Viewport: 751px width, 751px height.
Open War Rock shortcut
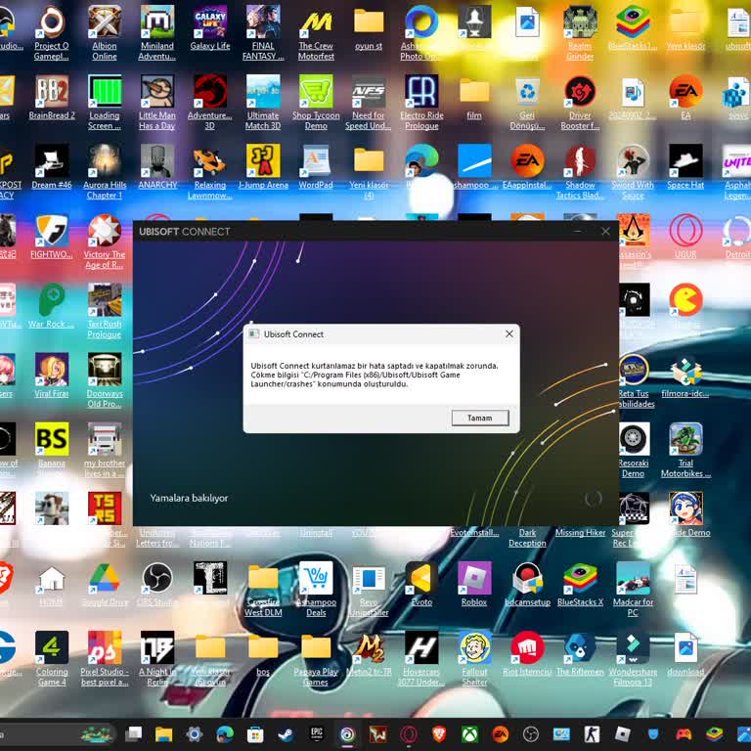click(x=52, y=306)
